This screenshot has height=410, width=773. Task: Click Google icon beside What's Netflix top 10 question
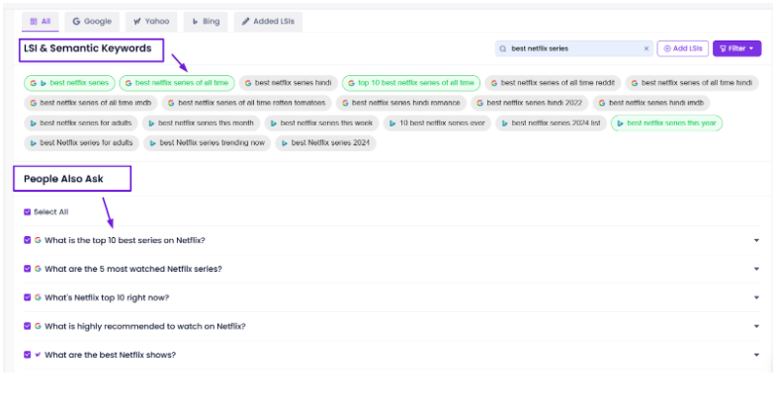(x=38, y=297)
